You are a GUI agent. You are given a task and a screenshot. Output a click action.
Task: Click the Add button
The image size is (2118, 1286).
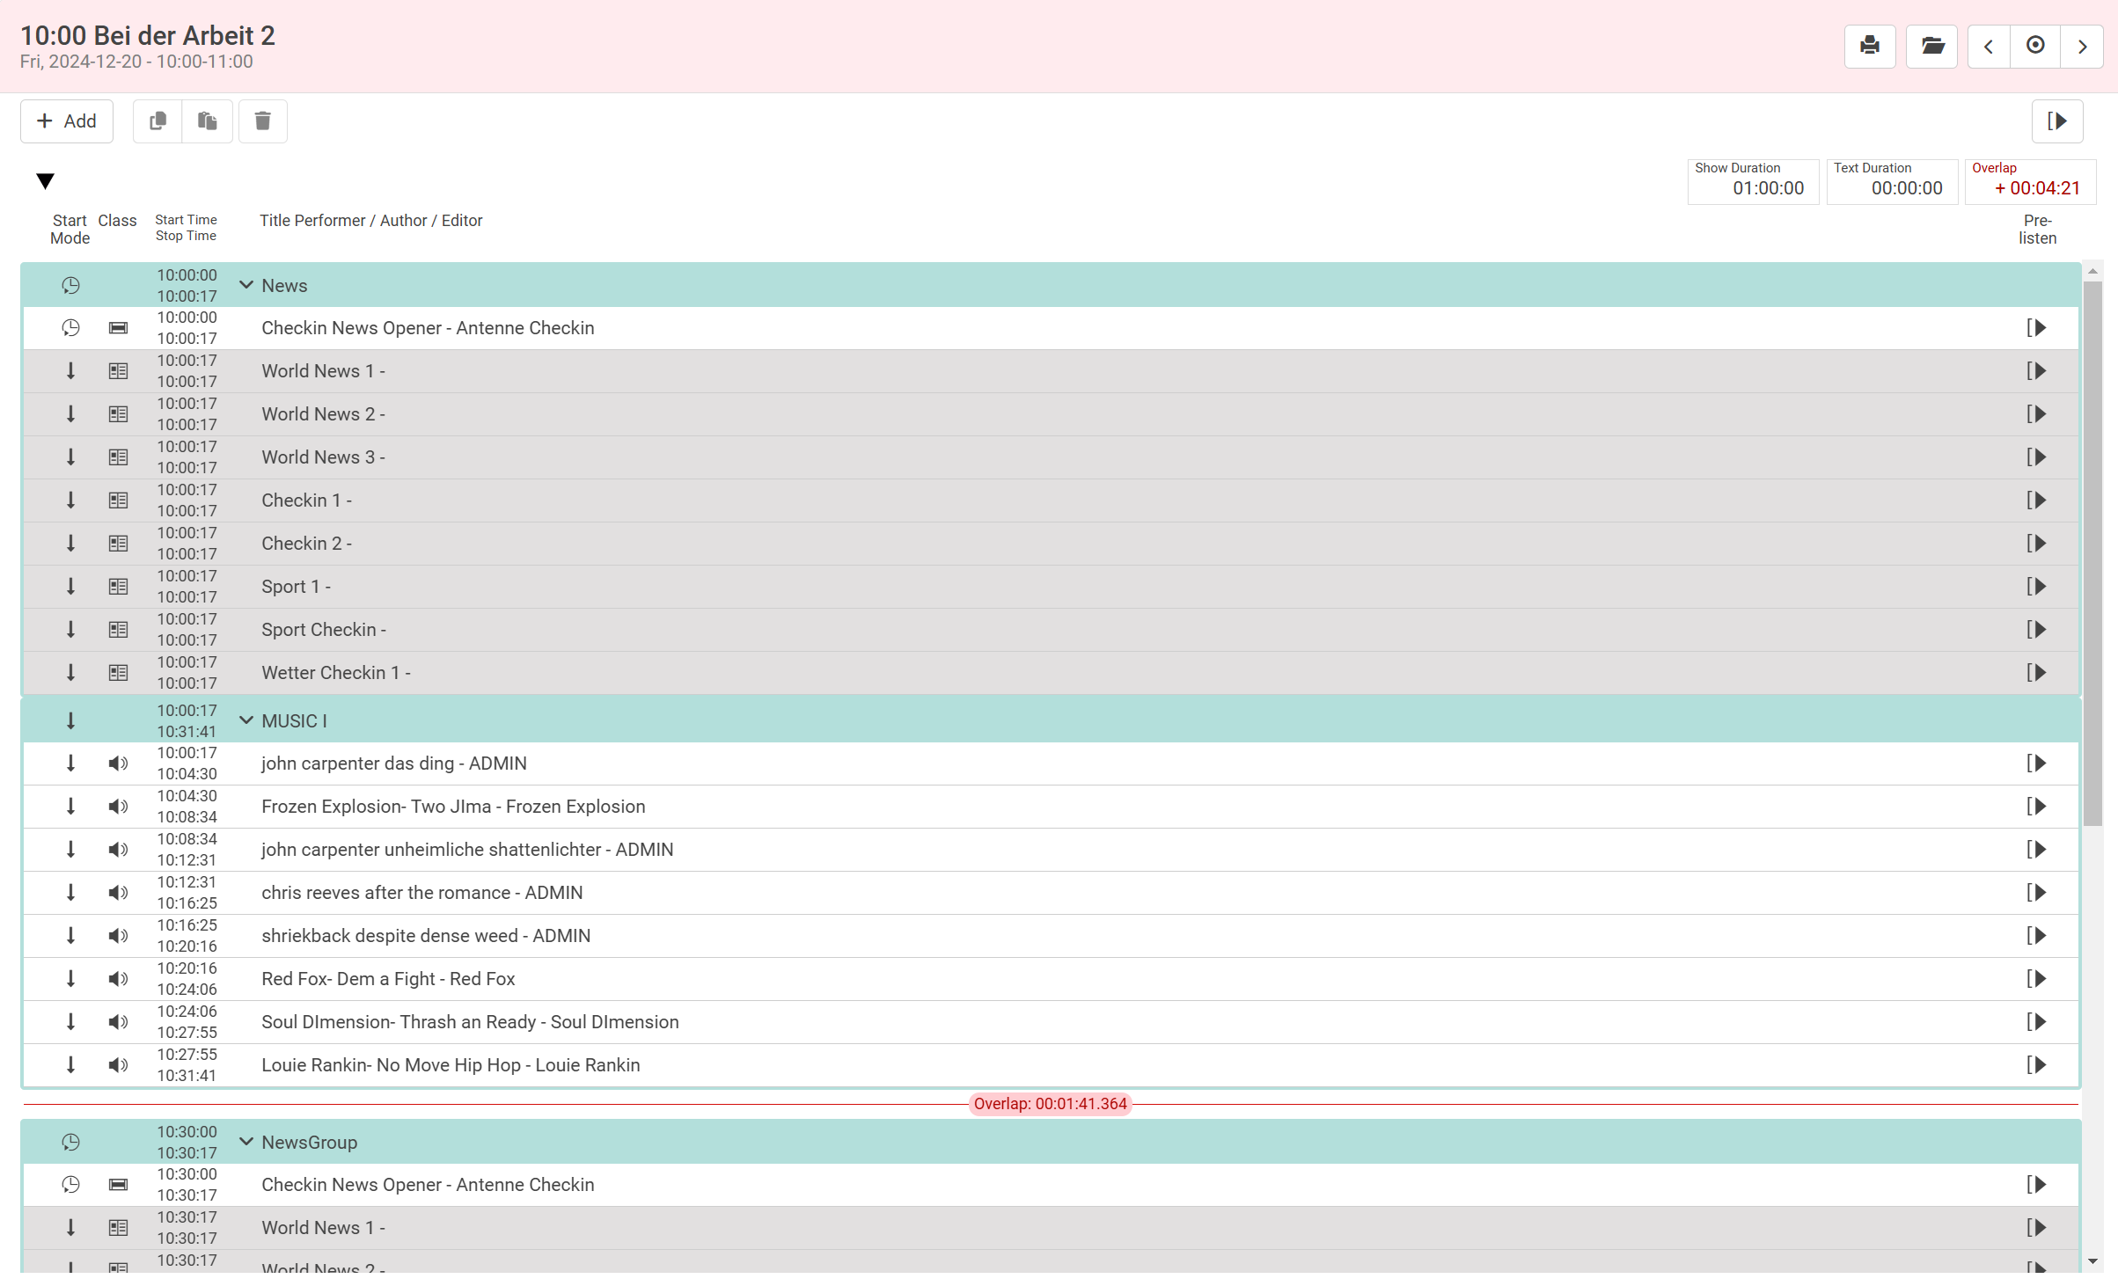coord(67,121)
